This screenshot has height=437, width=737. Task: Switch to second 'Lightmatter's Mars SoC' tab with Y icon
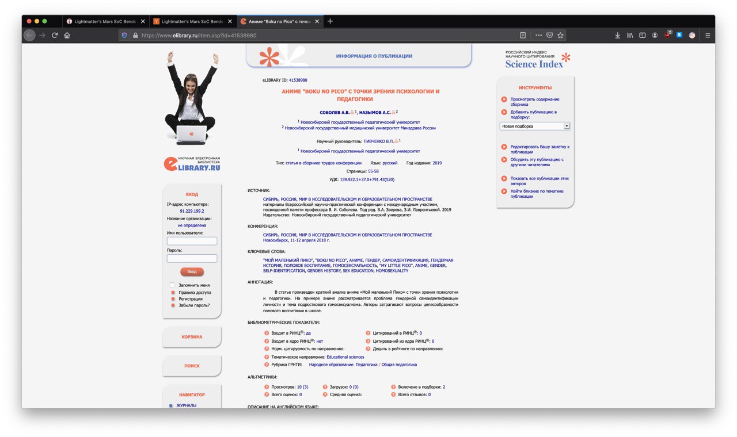192,21
